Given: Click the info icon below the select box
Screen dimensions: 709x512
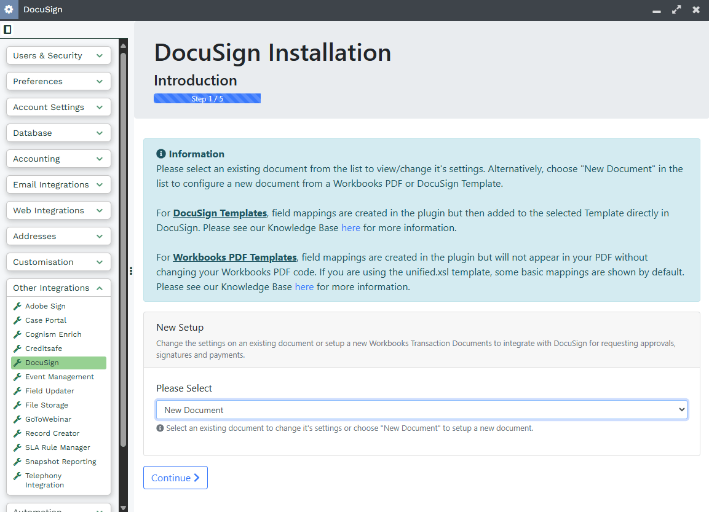Looking at the screenshot, I should 160,428.
